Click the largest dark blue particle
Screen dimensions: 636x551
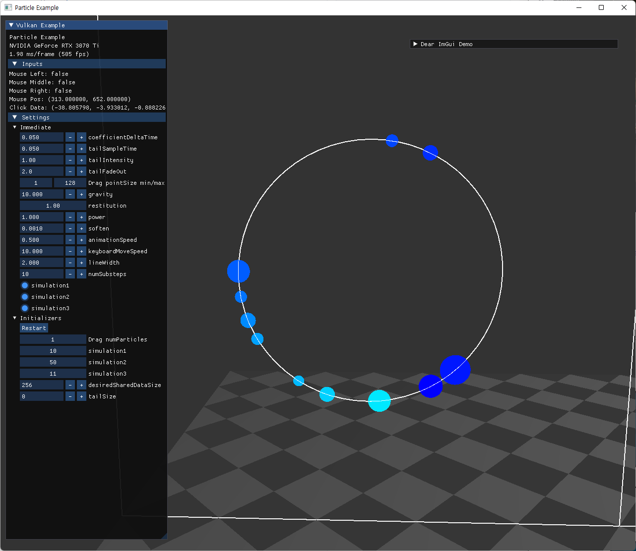[x=455, y=370]
